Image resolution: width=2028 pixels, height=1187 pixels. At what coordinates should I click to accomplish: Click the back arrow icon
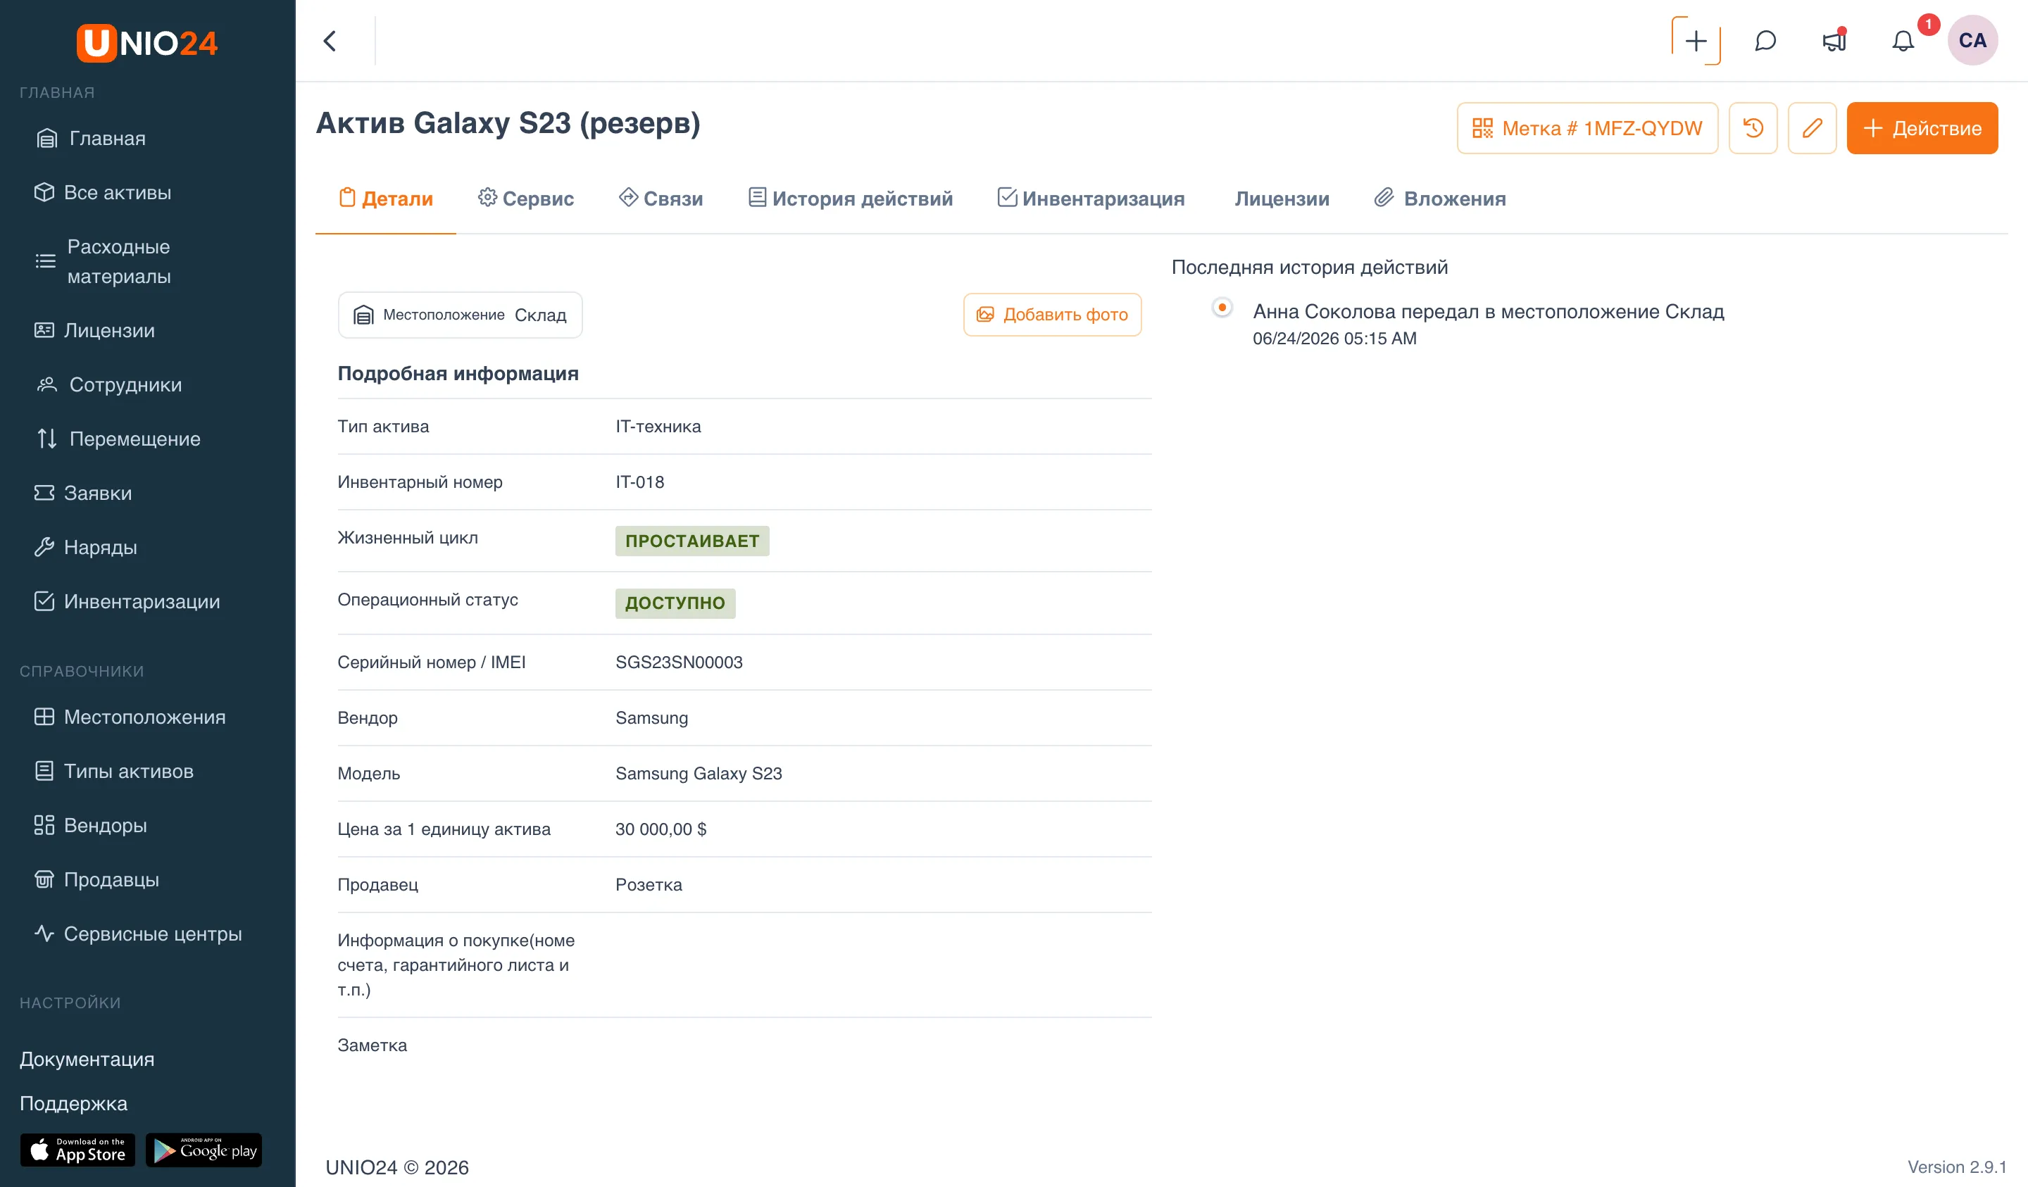[x=329, y=41]
